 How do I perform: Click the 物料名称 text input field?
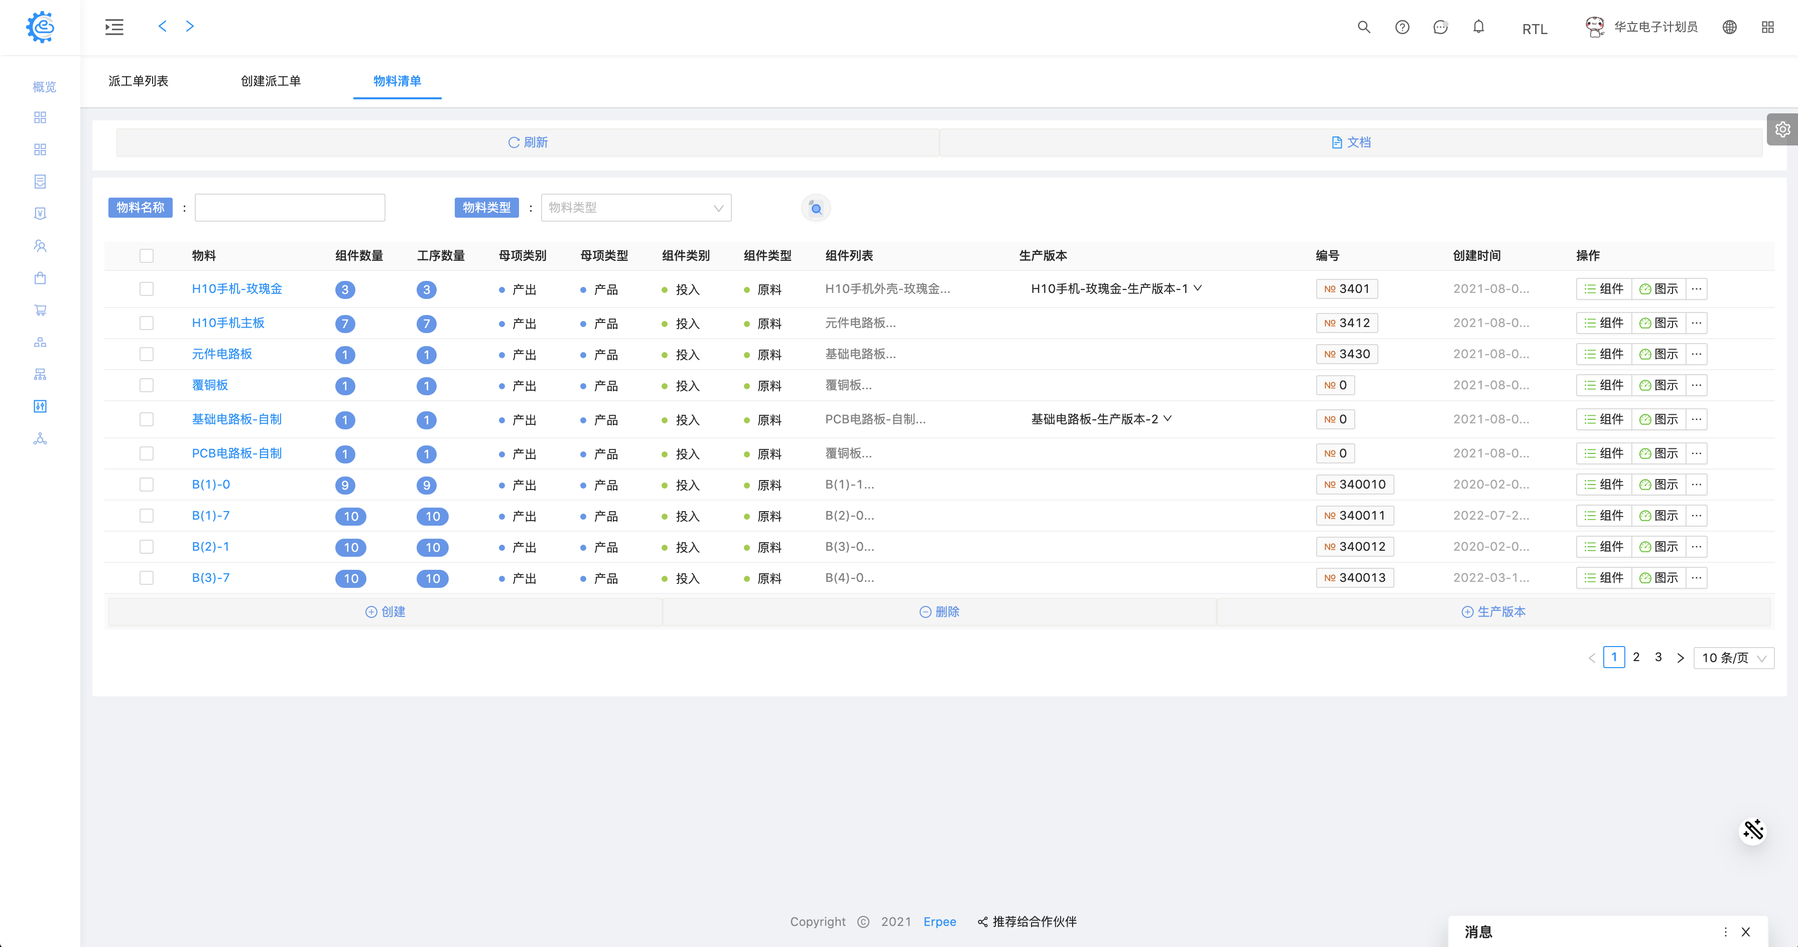pyautogui.click(x=290, y=208)
